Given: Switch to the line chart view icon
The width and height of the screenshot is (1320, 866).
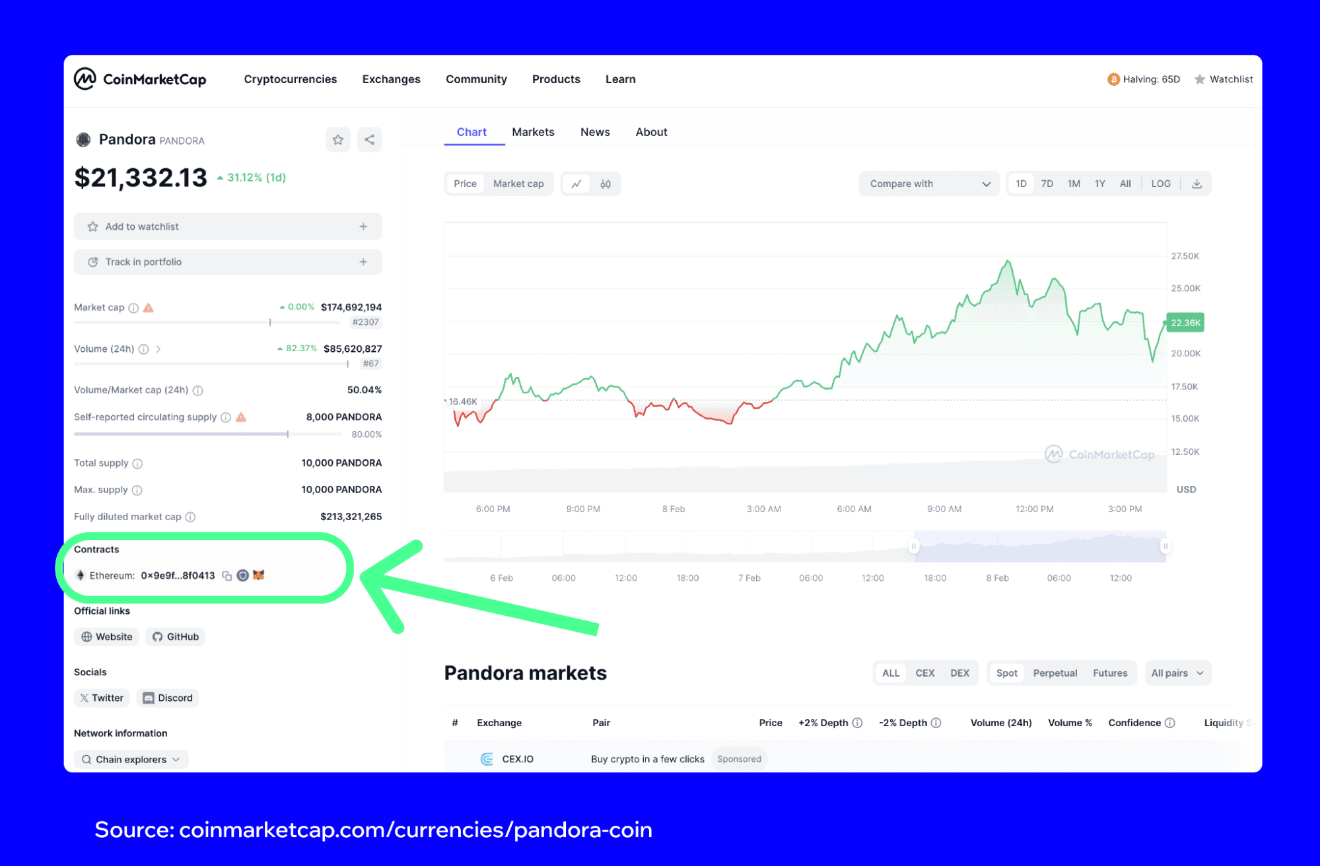Looking at the screenshot, I should tap(576, 183).
